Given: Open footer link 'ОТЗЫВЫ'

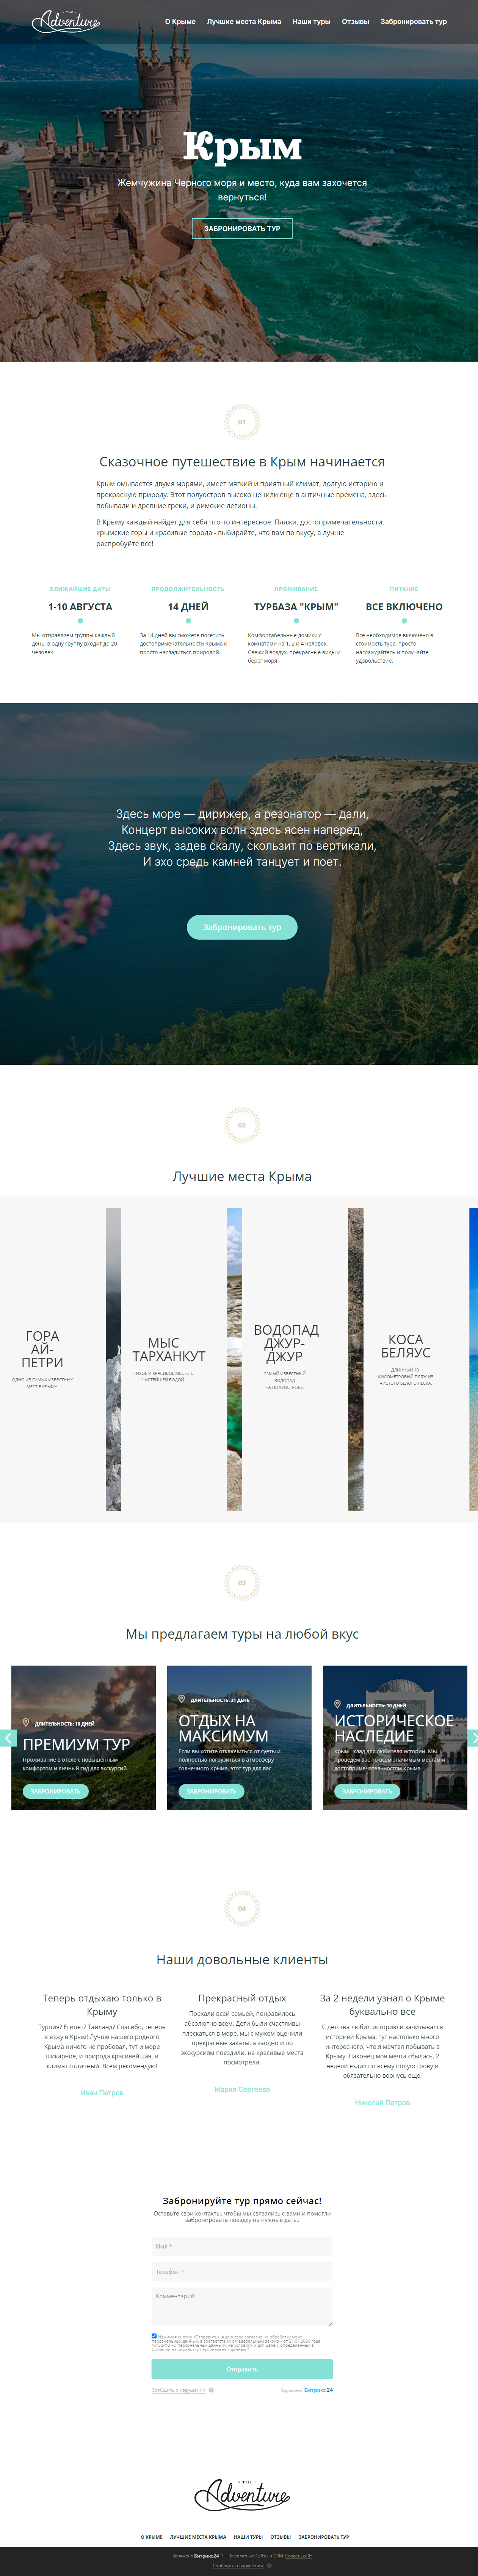Looking at the screenshot, I should pyautogui.click(x=281, y=2537).
